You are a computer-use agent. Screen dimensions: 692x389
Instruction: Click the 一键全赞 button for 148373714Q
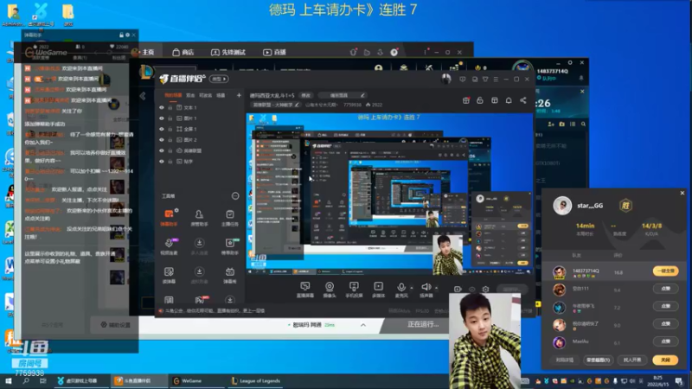click(x=665, y=271)
